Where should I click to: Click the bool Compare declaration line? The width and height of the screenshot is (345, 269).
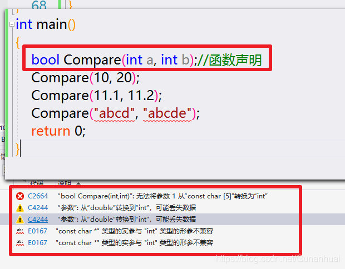tap(146, 60)
